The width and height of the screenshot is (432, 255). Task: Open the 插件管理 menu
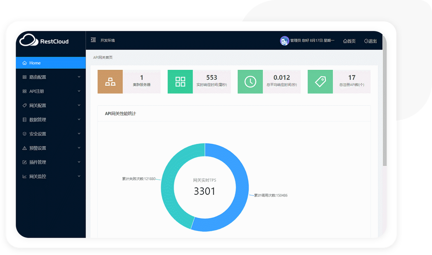tap(51, 162)
